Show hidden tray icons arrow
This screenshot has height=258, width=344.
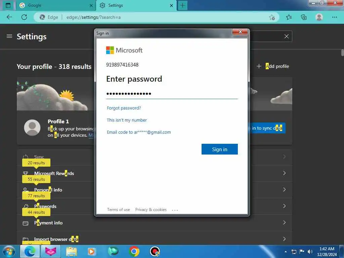286,252
